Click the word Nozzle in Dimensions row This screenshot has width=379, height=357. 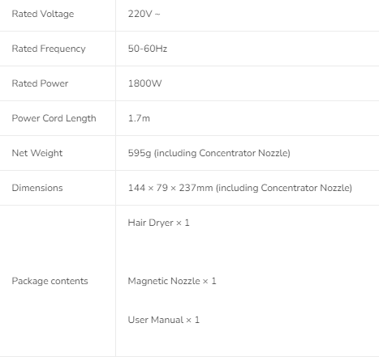(336, 188)
